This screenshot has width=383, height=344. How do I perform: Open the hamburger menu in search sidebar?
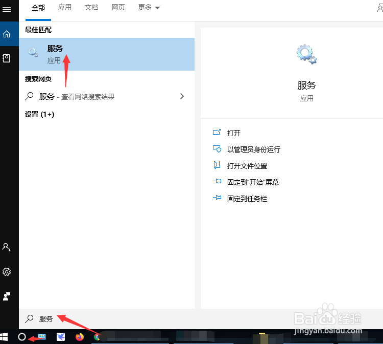[x=7, y=9]
